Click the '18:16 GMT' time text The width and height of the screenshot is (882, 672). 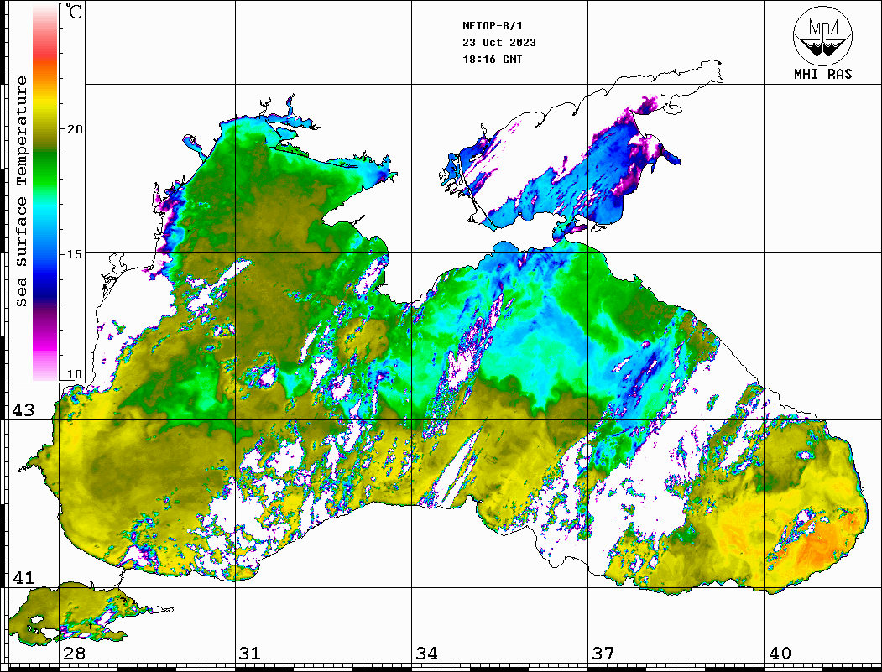coord(492,59)
